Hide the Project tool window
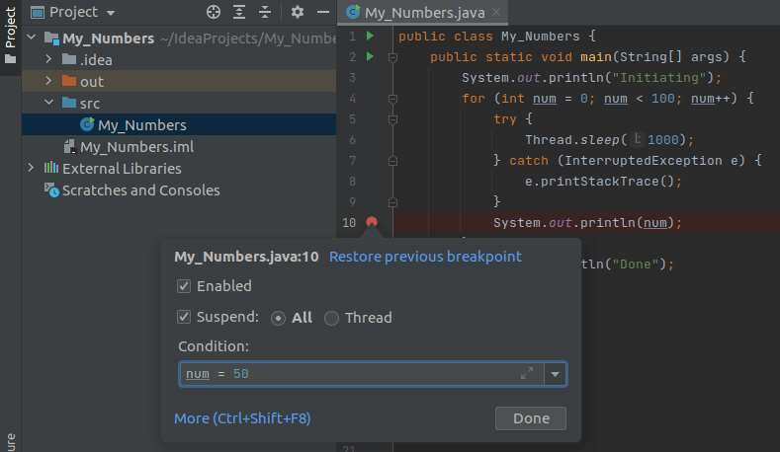780x452 pixels. click(x=322, y=13)
